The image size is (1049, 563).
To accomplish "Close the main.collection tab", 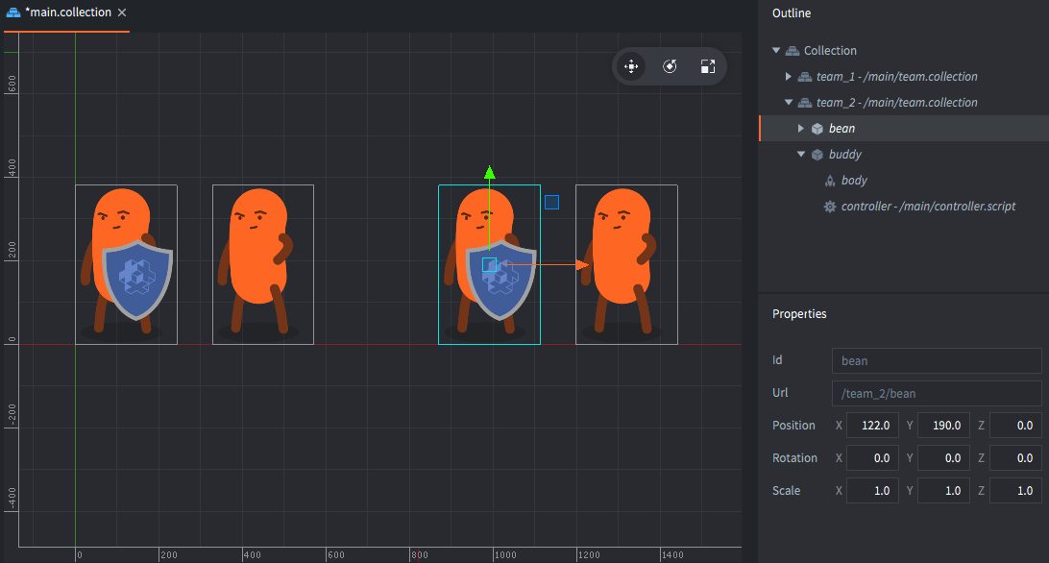I will pos(121,13).
